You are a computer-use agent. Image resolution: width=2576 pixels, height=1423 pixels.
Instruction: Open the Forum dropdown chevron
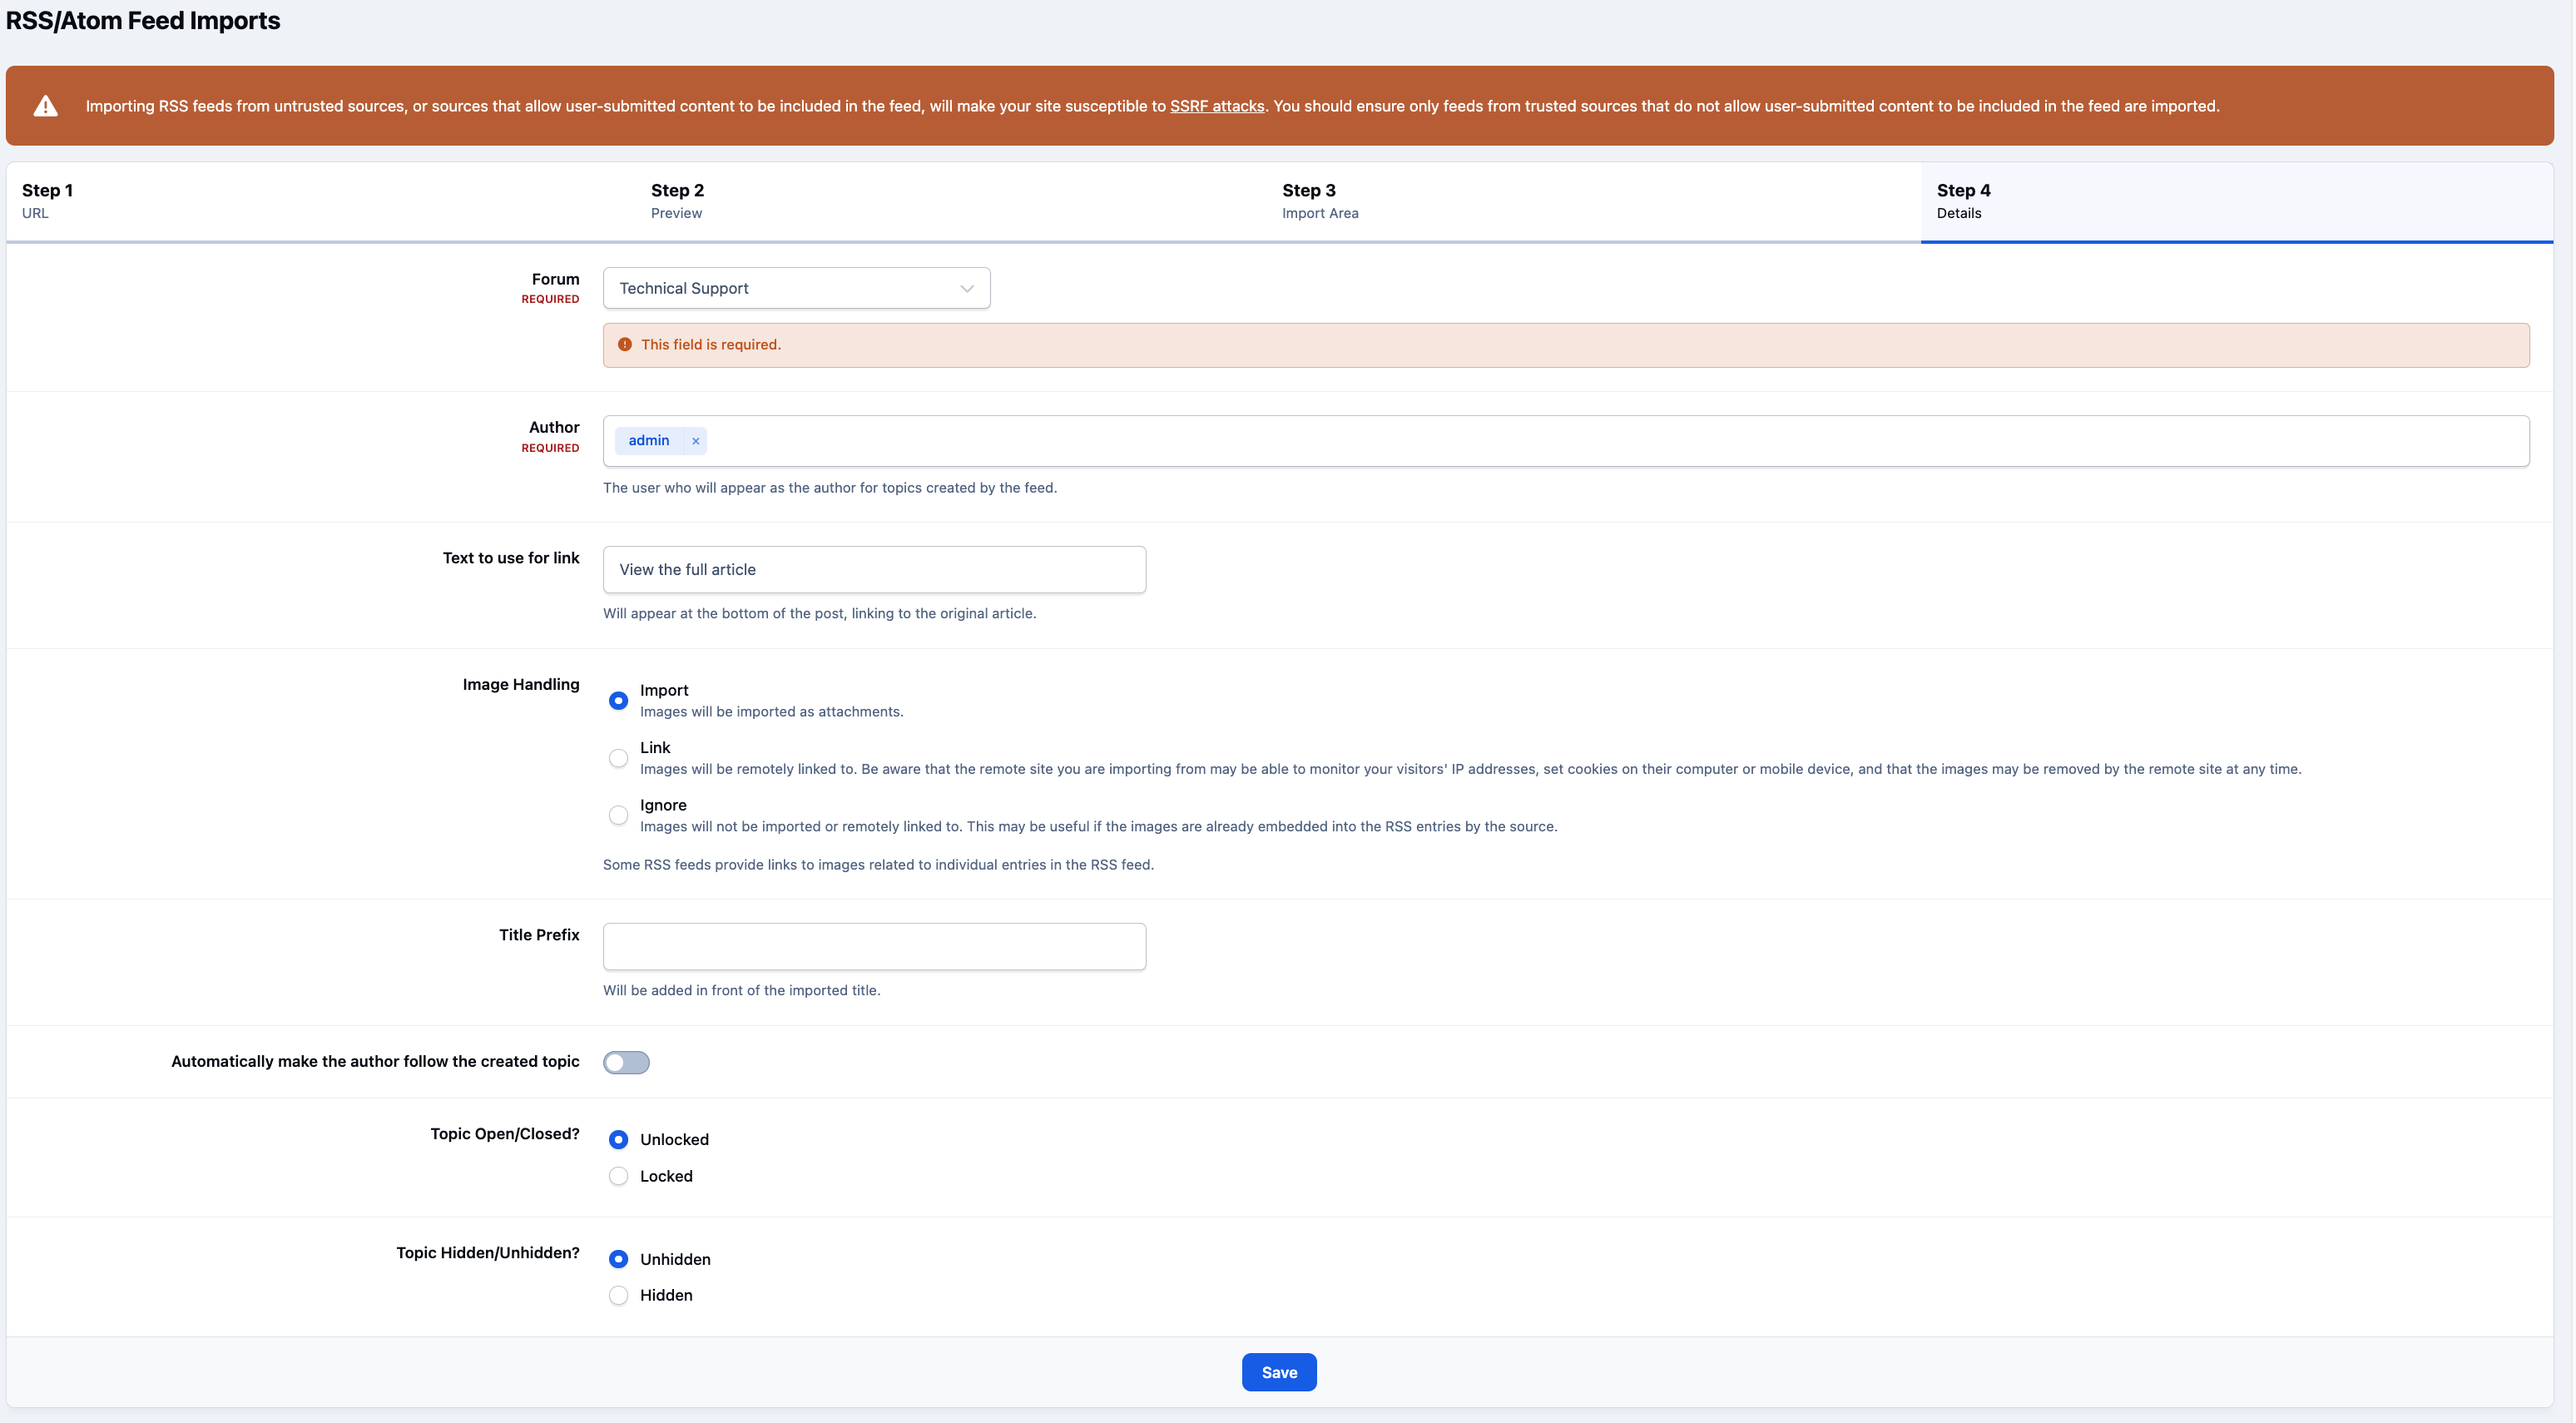point(967,288)
